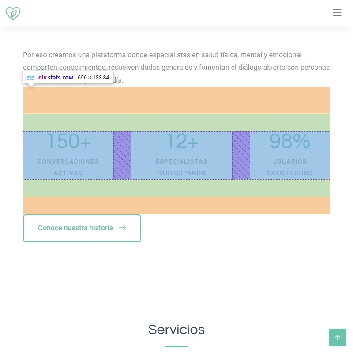Click the orange margin area above the stats
Viewport: 353px width, 353px height.
(176, 100)
